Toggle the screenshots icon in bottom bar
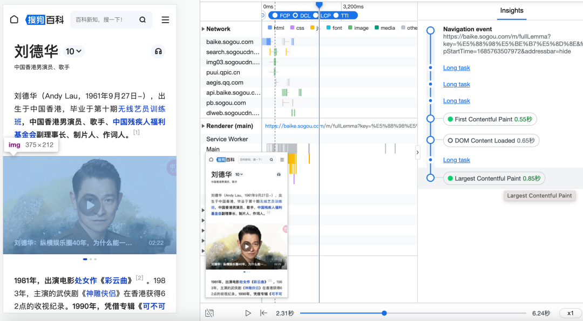This screenshot has width=583, height=321. [x=209, y=313]
